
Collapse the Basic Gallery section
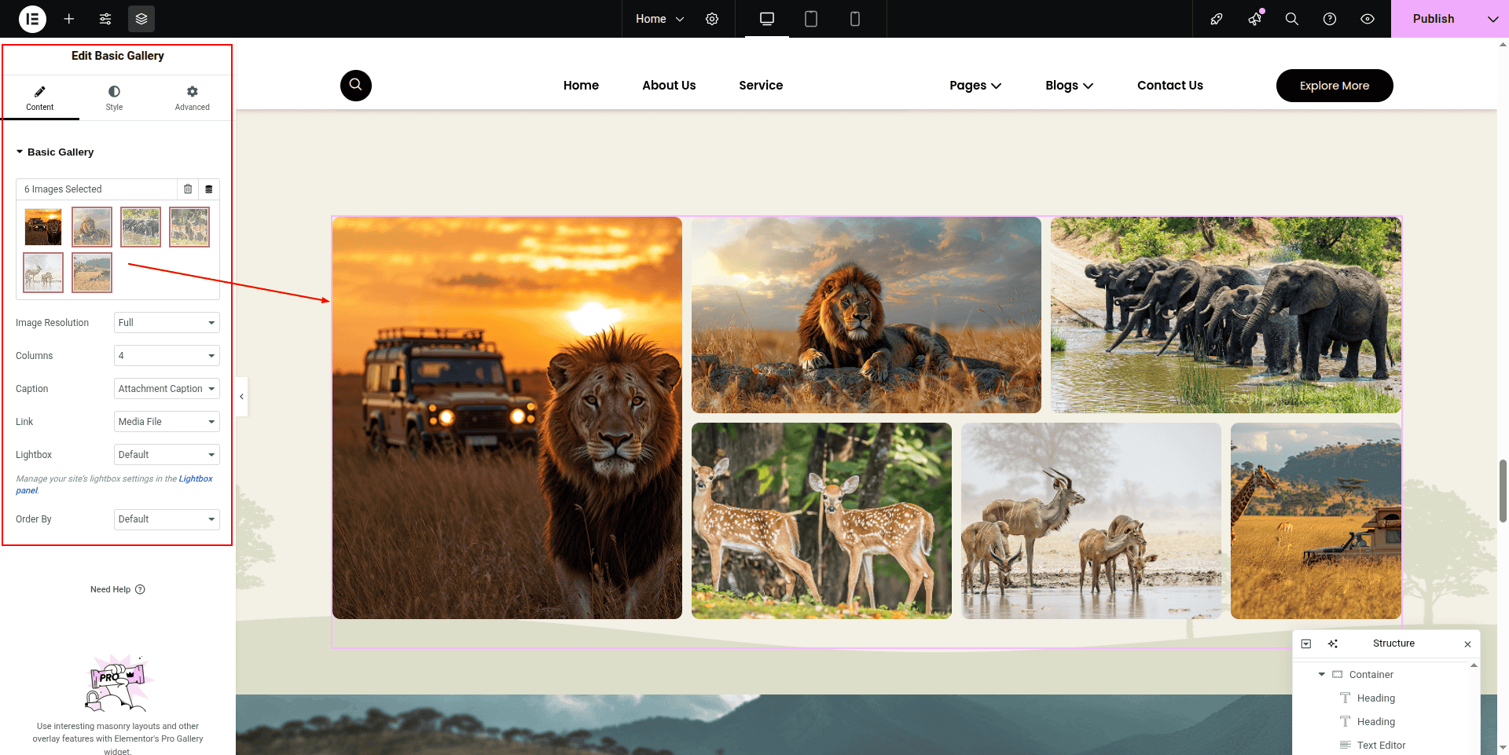(x=20, y=152)
